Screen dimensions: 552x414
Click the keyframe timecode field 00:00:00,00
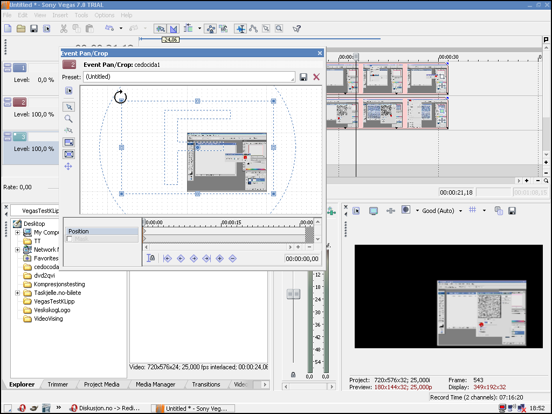pos(302,259)
